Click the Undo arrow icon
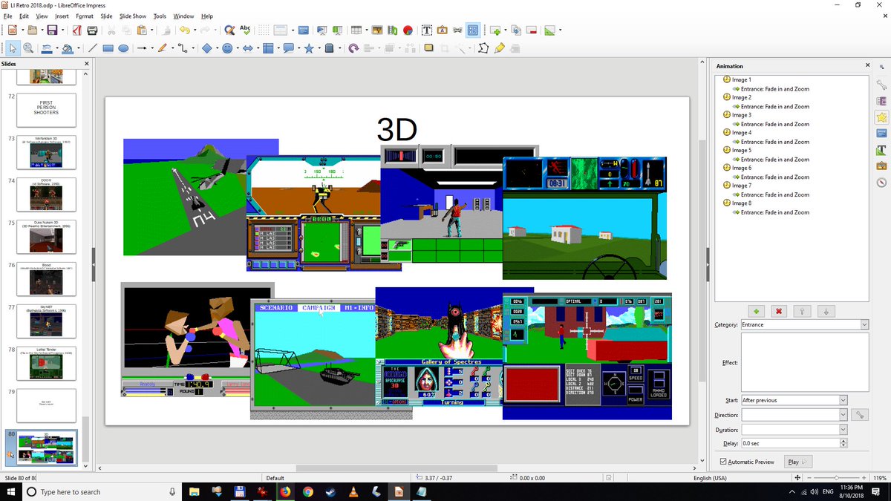 [183, 30]
